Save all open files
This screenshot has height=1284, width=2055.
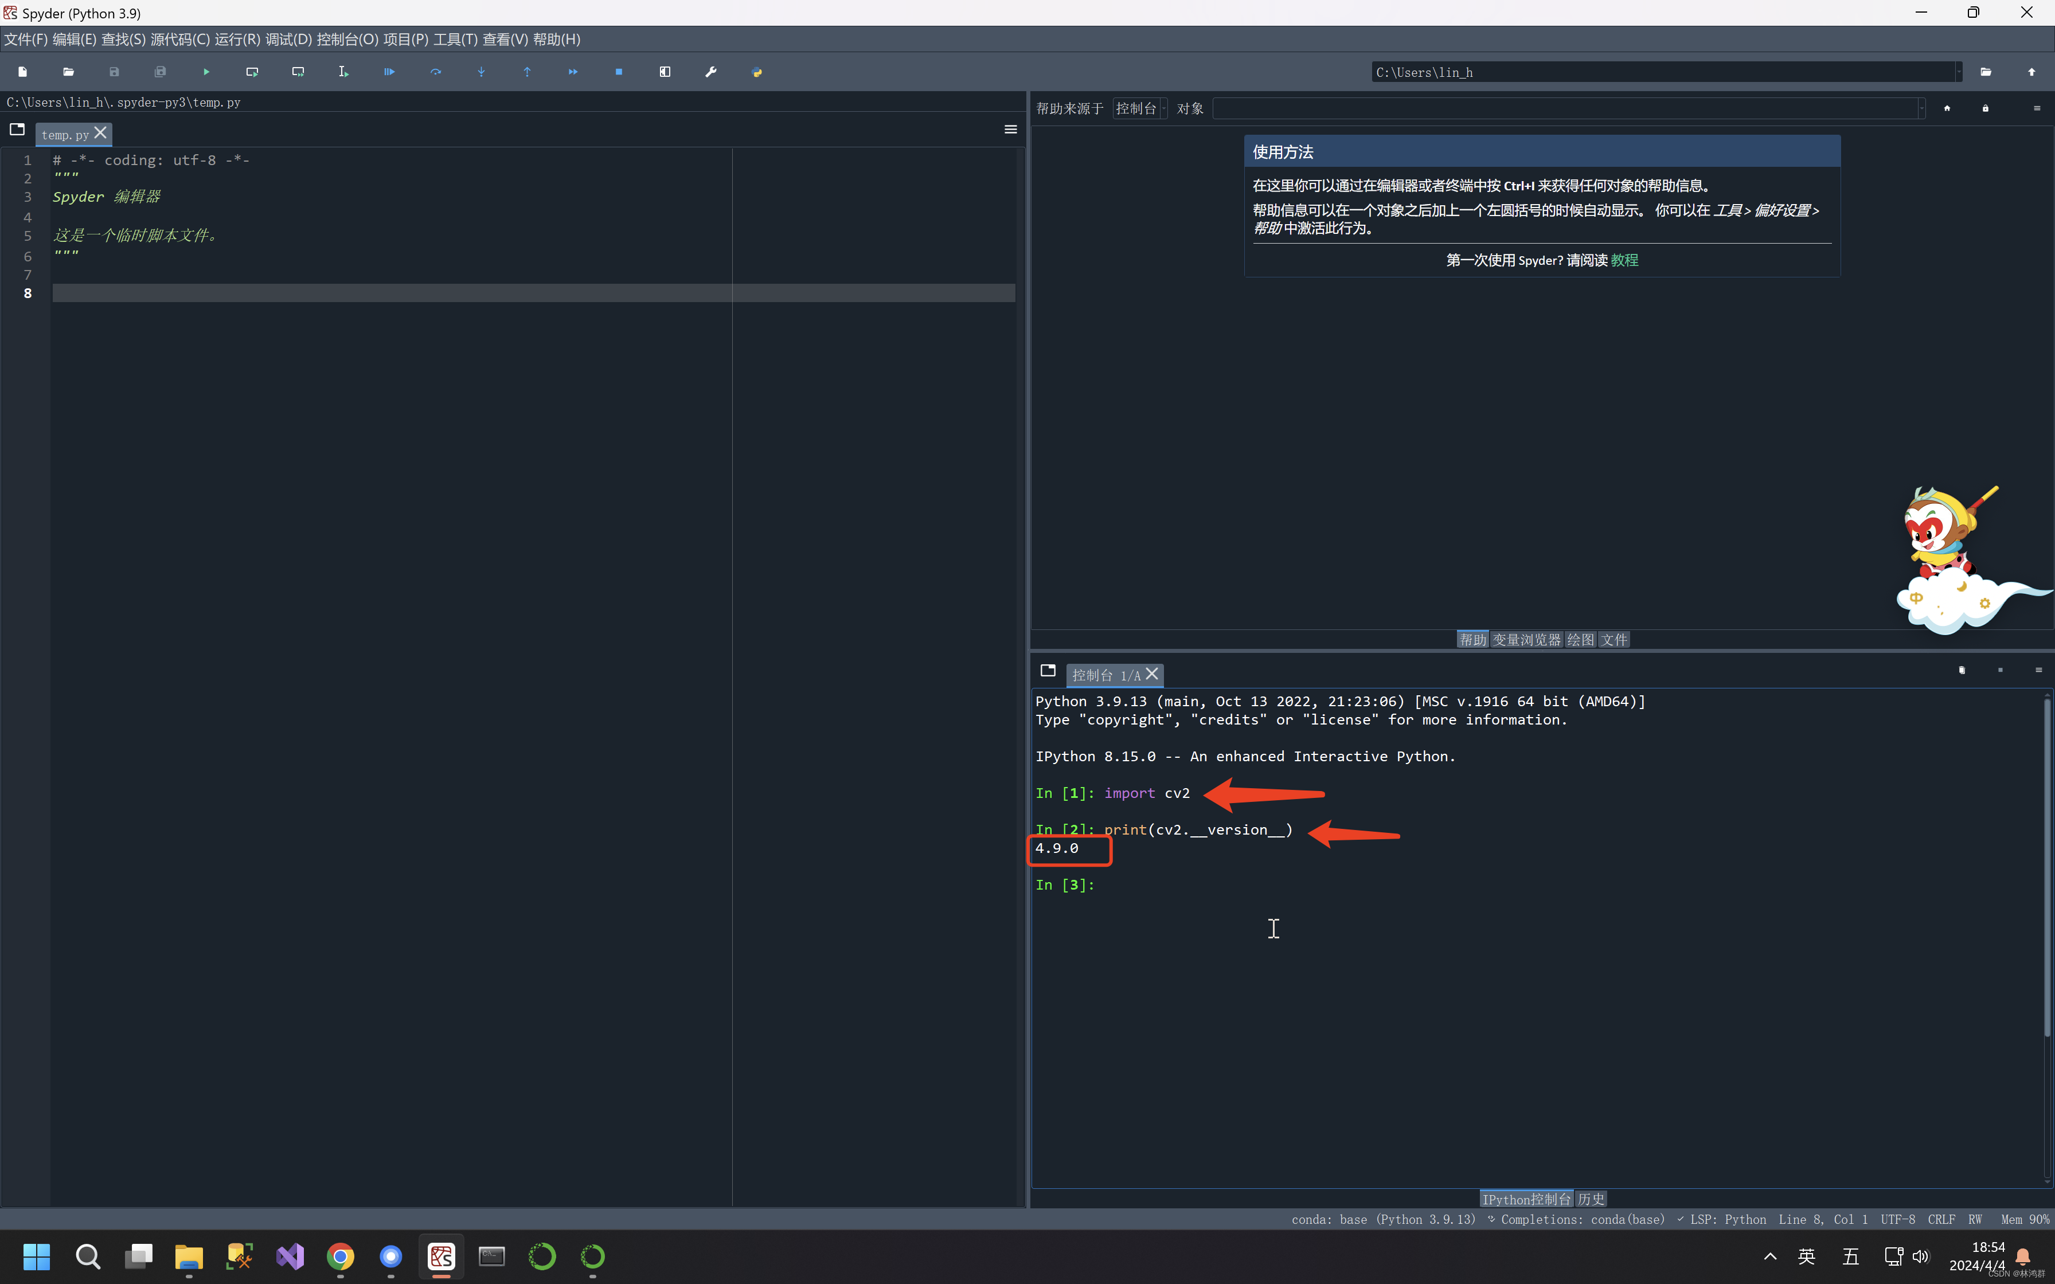pyautogui.click(x=161, y=72)
